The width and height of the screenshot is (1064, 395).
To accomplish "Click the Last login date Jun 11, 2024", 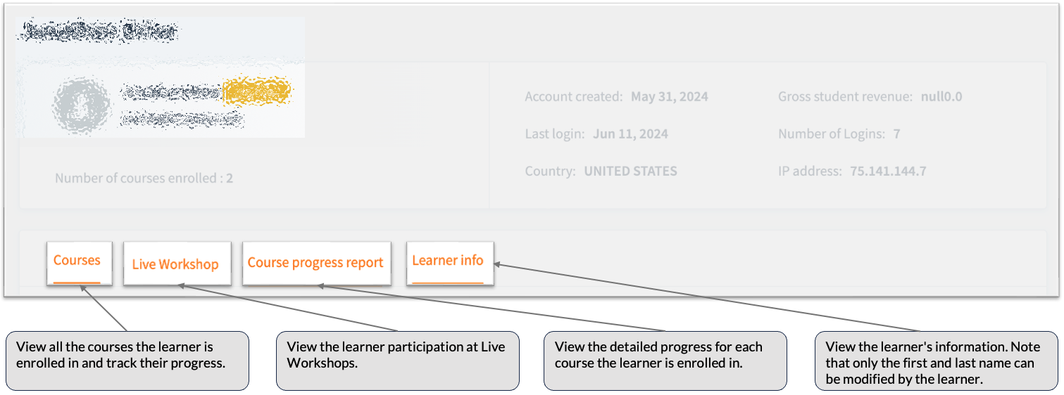I will coord(630,134).
